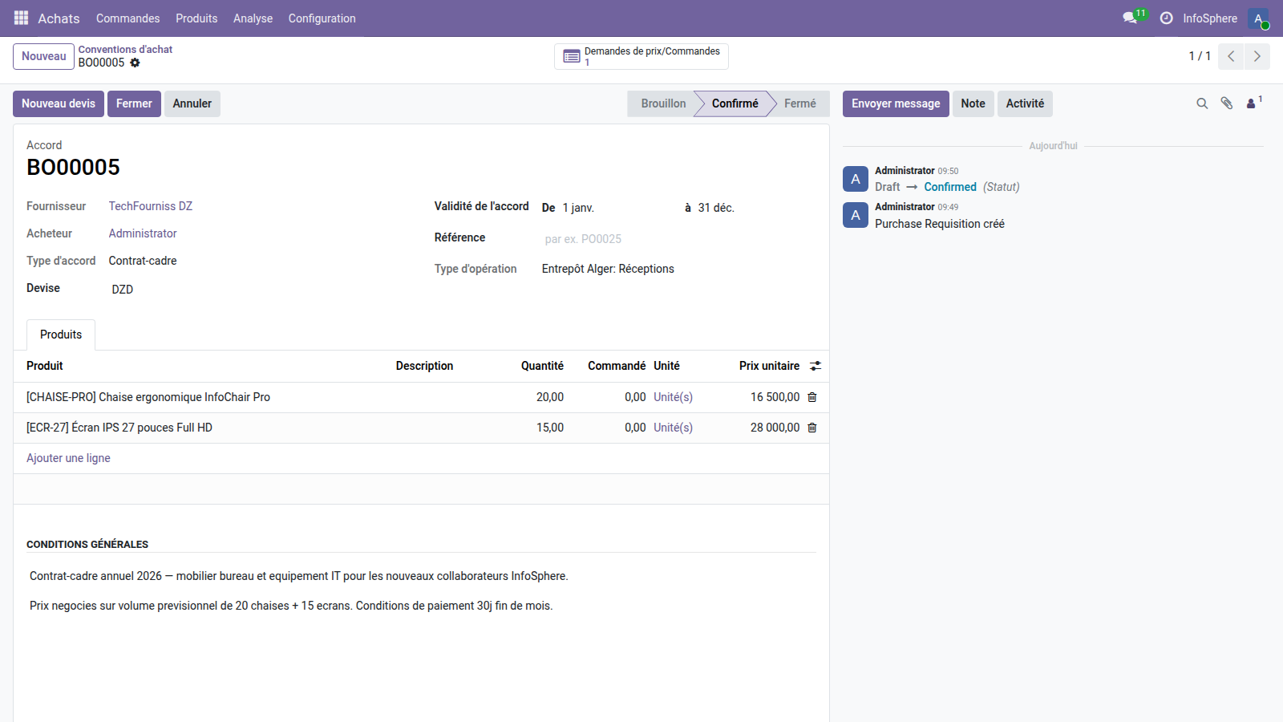
Task: Open attachments via paperclip icon
Action: (1226, 103)
